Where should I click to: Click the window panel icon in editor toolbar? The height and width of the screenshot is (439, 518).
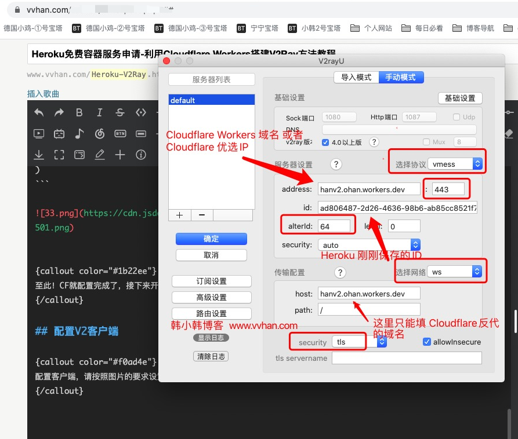pos(79,155)
